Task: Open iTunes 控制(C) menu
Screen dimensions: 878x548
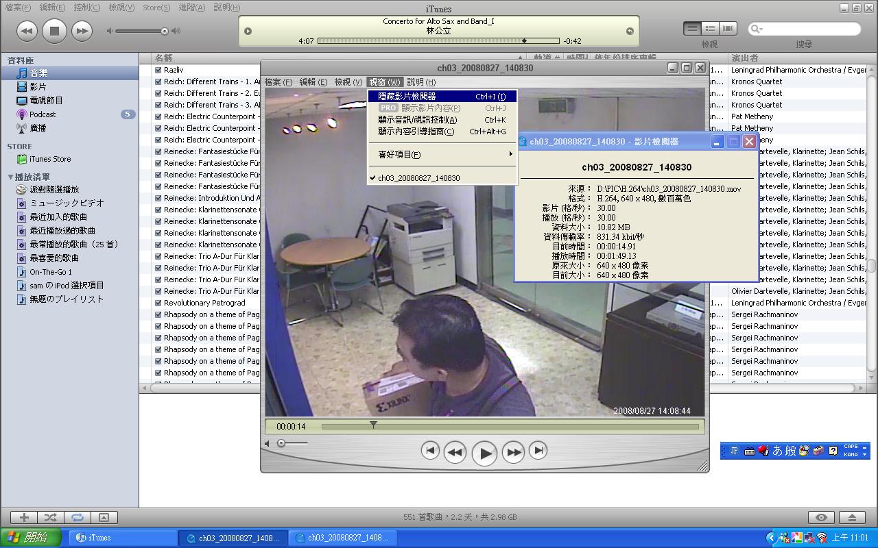Action: 86,8
